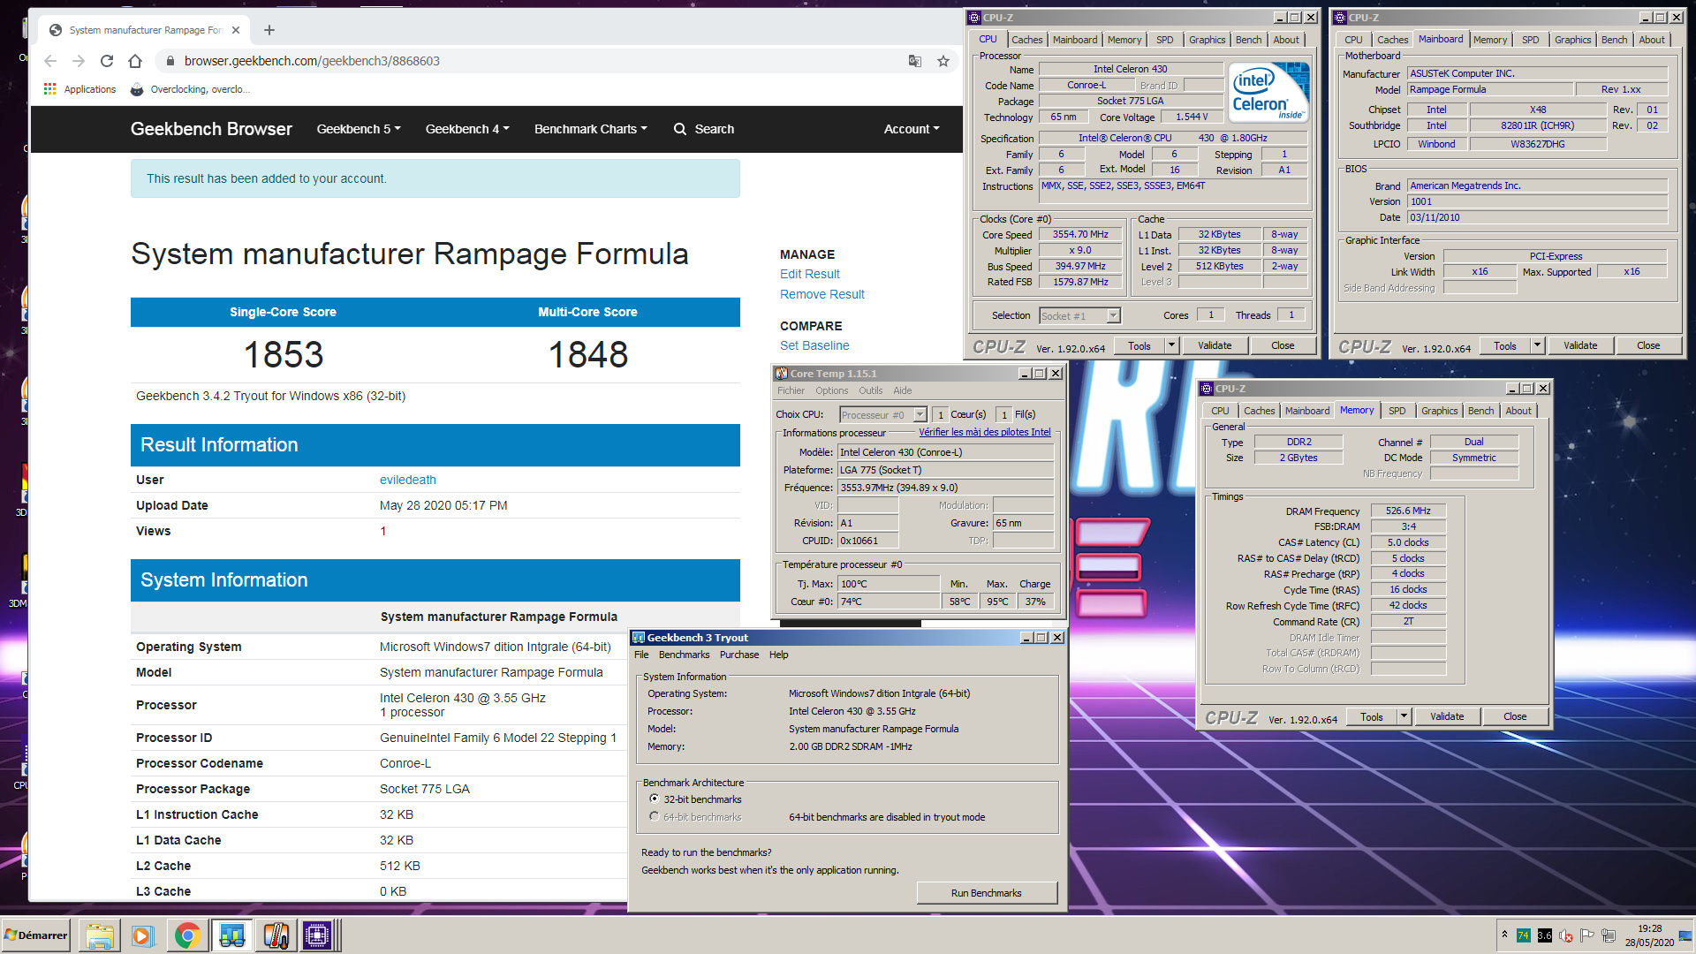The height and width of the screenshot is (954, 1696).
Task: Click the Chrome forward arrow
Action: (79, 61)
